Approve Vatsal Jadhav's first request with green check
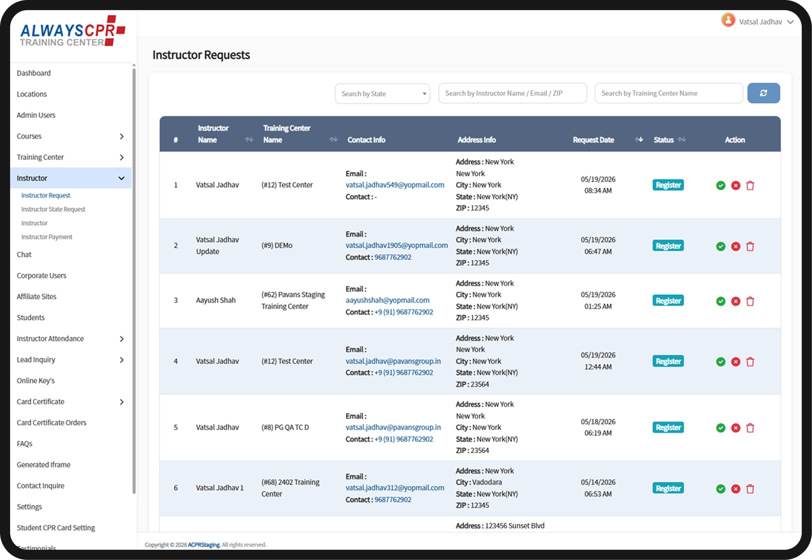 pyautogui.click(x=720, y=186)
